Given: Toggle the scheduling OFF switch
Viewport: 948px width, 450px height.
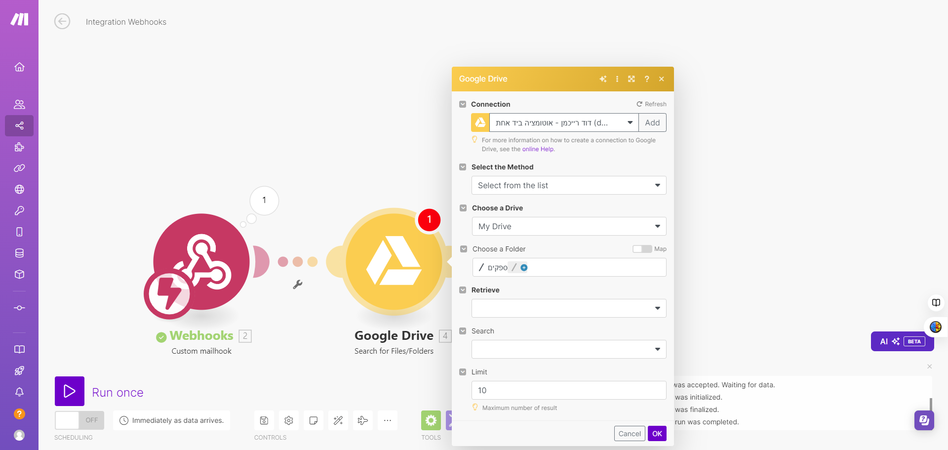Looking at the screenshot, I should pos(79,420).
